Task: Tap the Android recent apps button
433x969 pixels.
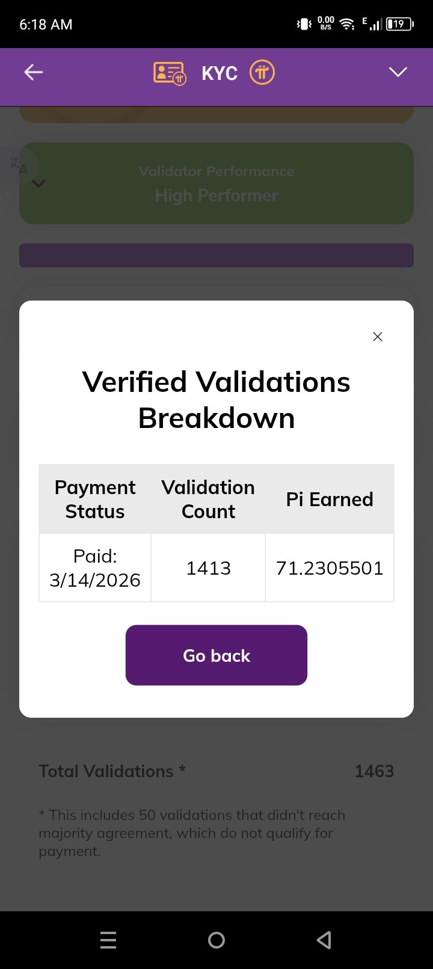Action: pyautogui.click(x=108, y=940)
